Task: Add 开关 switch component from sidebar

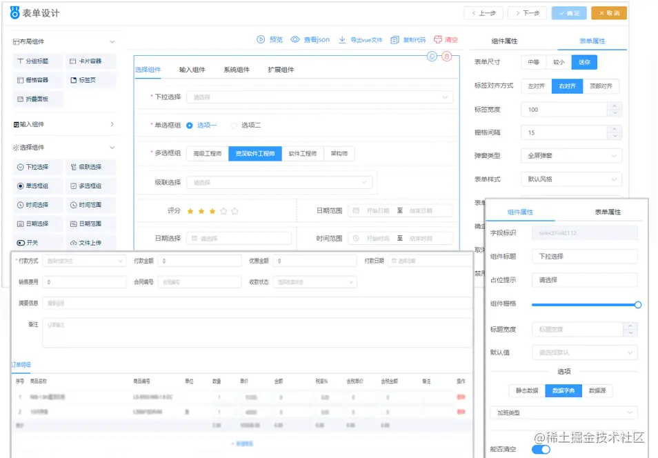Action: (x=37, y=243)
